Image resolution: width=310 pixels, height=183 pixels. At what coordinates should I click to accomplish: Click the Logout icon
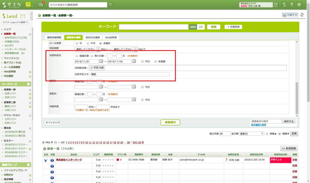click(276, 4)
